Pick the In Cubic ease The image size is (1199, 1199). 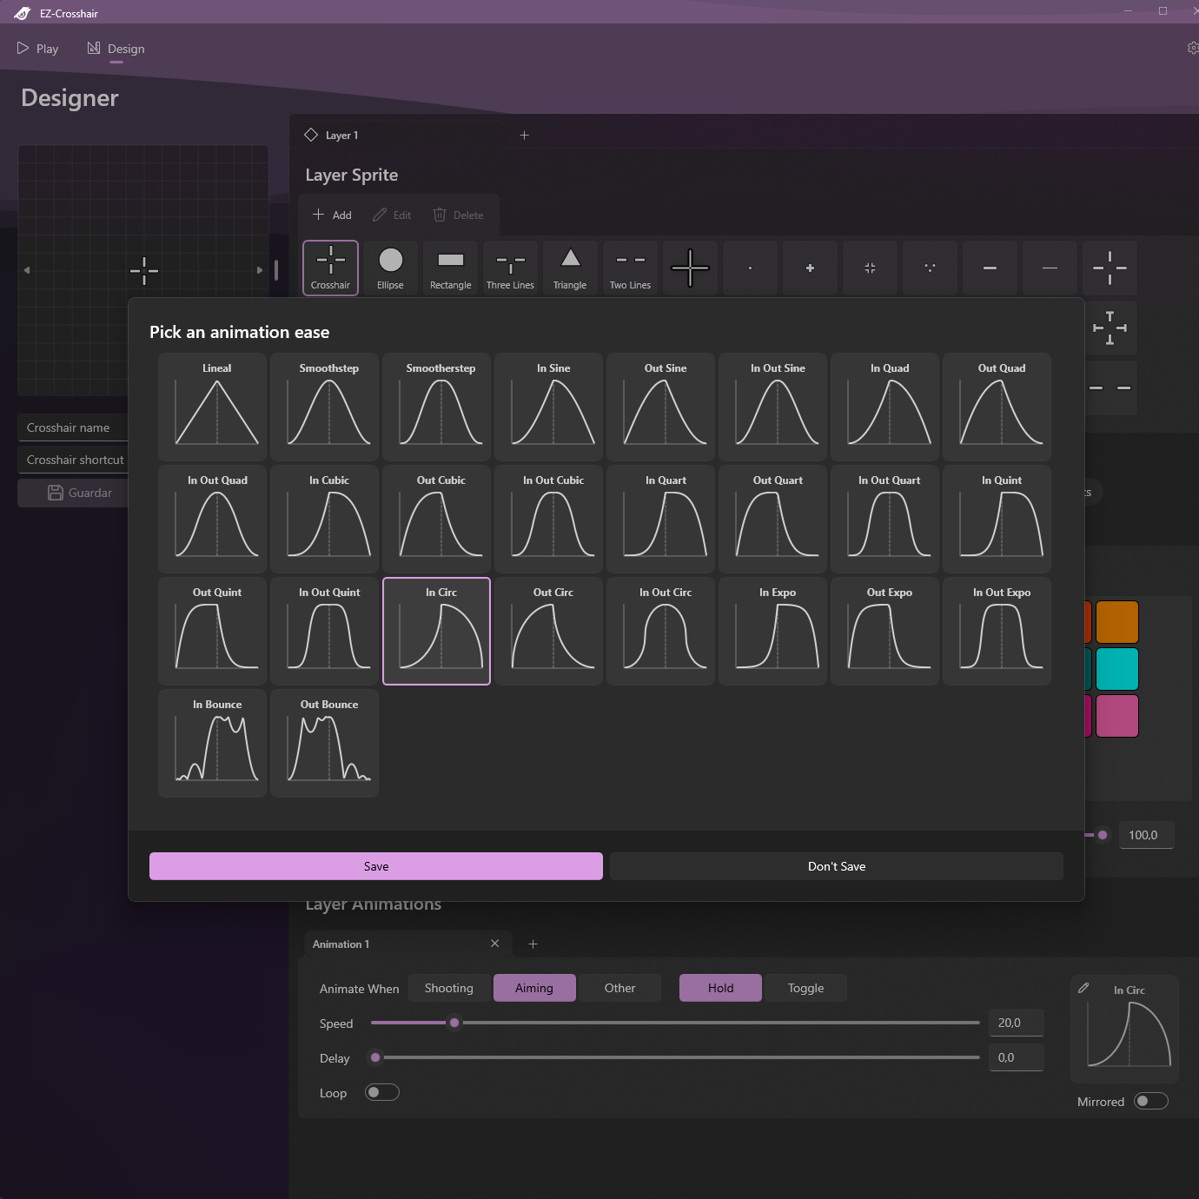click(x=324, y=519)
